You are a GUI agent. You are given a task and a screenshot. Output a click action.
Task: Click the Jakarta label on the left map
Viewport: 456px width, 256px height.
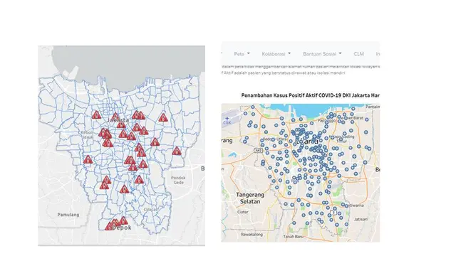pos(118,120)
